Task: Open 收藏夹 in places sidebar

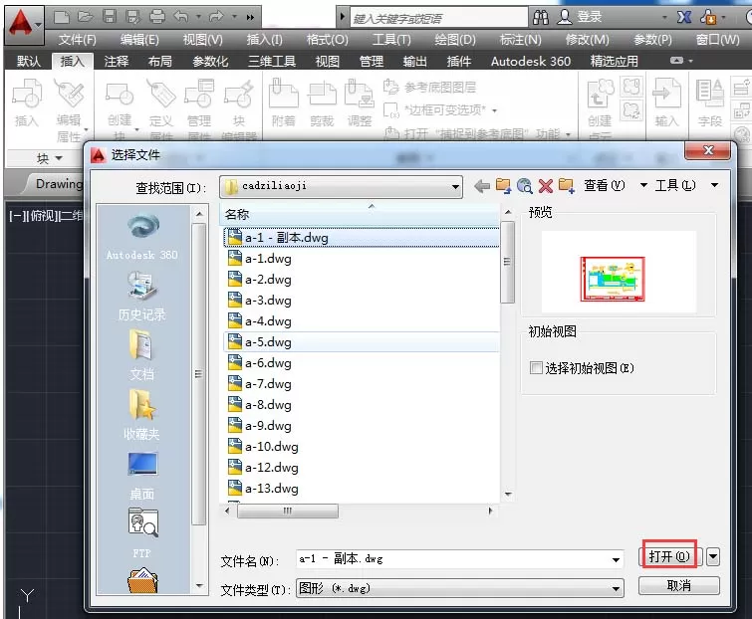Action: coord(142,414)
